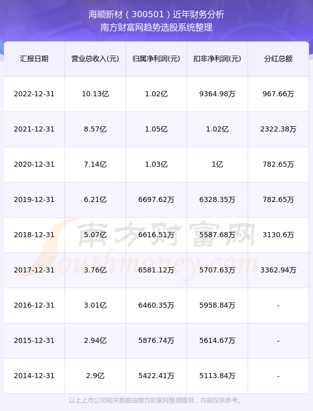Select the 2322.38万 dividend cell
This screenshot has width=313, height=411.
(279, 129)
